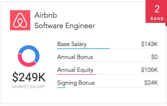The image size is (167, 106).
Task: Click the $24K signing bonus value
Action: 151,83
